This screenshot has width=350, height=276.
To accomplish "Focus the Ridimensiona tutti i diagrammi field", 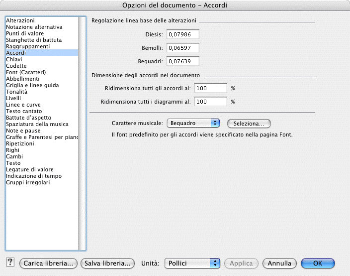I will point(211,102).
